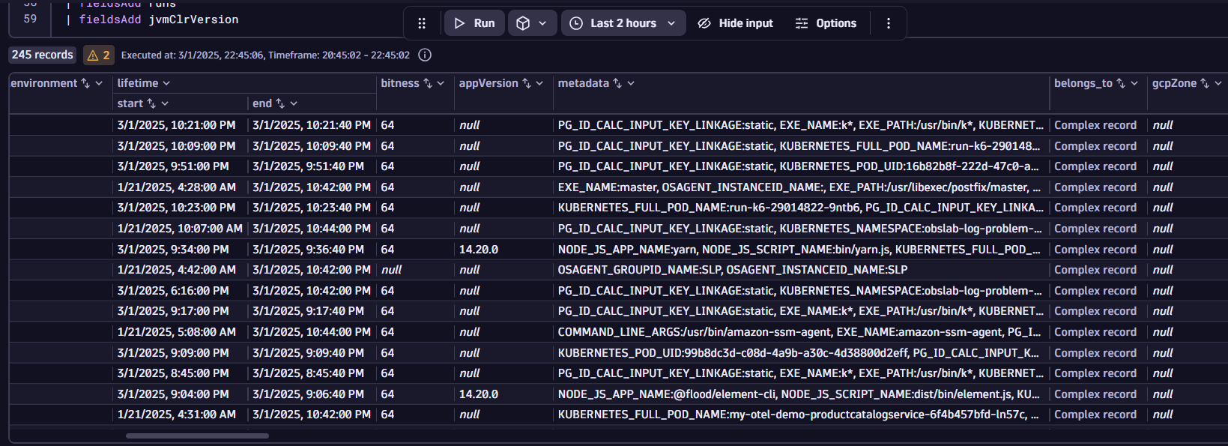This screenshot has height=446, width=1228.
Task: Open the metadata column dropdown chevron
Action: pyautogui.click(x=631, y=83)
